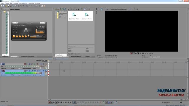
Task: Select the Дорожка 2 media thumbnail
Action: [x=87, y=16]
